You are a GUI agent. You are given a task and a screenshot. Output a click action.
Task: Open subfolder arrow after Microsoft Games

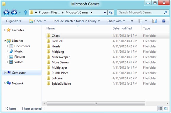pyautogui.click(x=91, y=12)
